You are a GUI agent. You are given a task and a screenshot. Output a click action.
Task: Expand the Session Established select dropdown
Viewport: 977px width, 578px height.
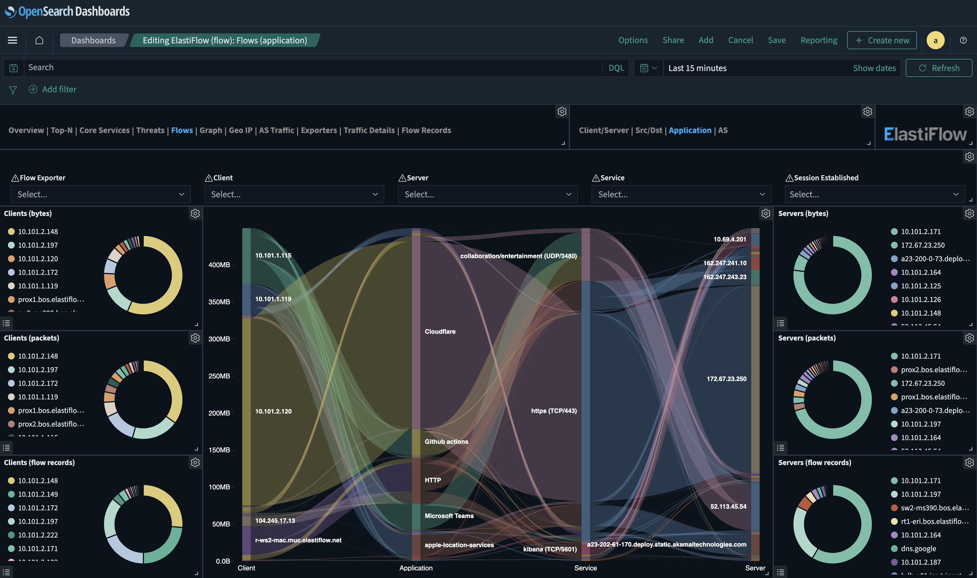(x=875, y=194)
